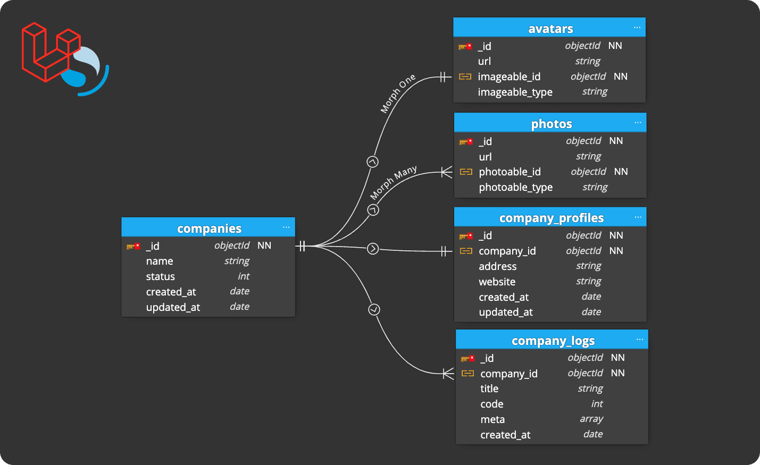Screen dimensions: 760x465
Task: Select the avatars table header
Action: click(x=549, y=28)
